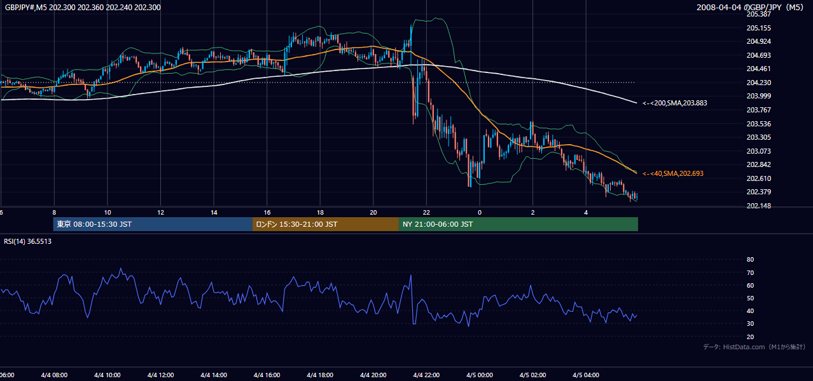Select the 200 SMA label 203.883

675,103
